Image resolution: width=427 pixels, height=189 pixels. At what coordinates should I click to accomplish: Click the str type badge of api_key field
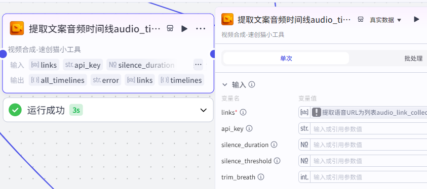[x=304, y=129]
